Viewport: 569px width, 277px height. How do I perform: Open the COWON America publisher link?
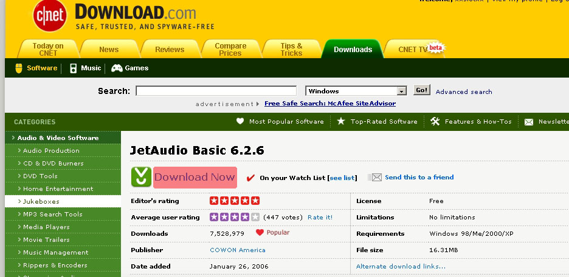pos(238,250)
